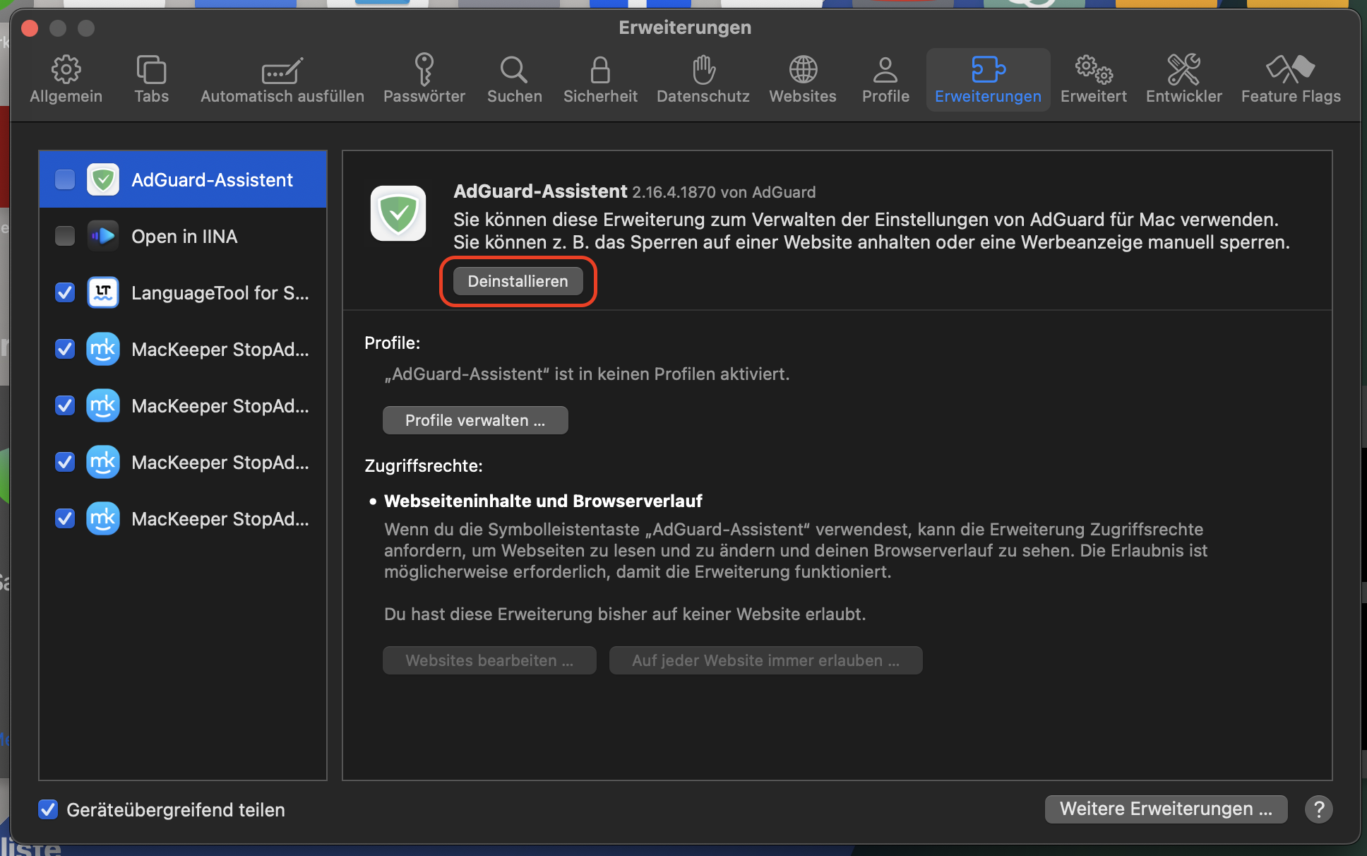Image resolution: width=1367 pixels, height=856 pixels.
Task: Click the red close window button
Action: pos(30,28)
